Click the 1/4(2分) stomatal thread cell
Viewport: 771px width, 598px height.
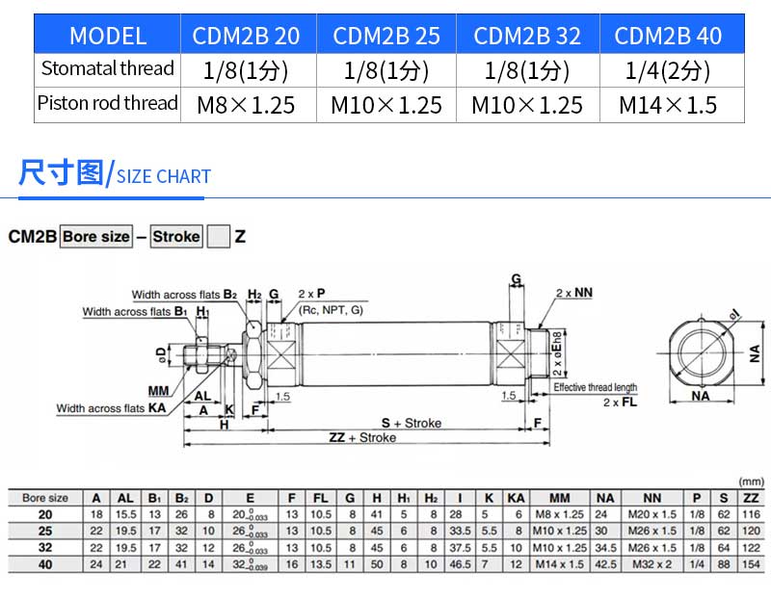coord(668,70)
